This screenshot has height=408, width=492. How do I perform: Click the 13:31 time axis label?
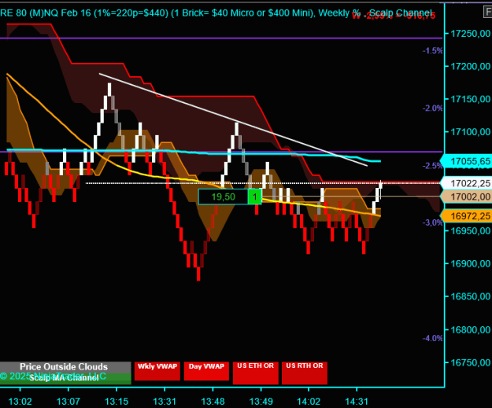pyautogui.click(x=165, y=402)
